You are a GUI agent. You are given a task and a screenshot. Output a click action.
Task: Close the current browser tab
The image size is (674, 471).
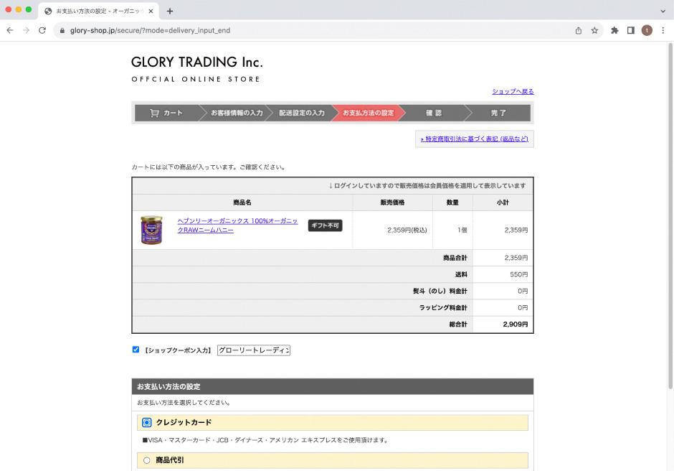pyautogui.click(x=151, y=11)
